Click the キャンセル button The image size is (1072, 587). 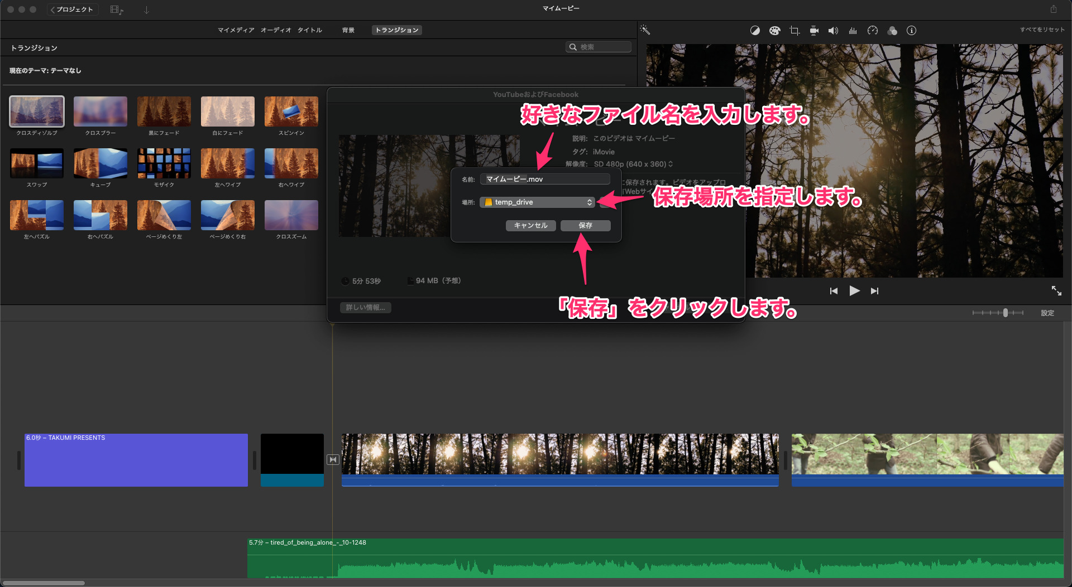[530, 226]
